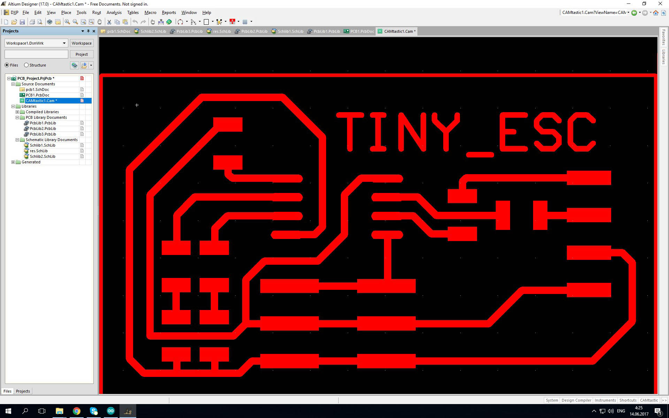Select the place rectangle tool

tap(206, 22)
